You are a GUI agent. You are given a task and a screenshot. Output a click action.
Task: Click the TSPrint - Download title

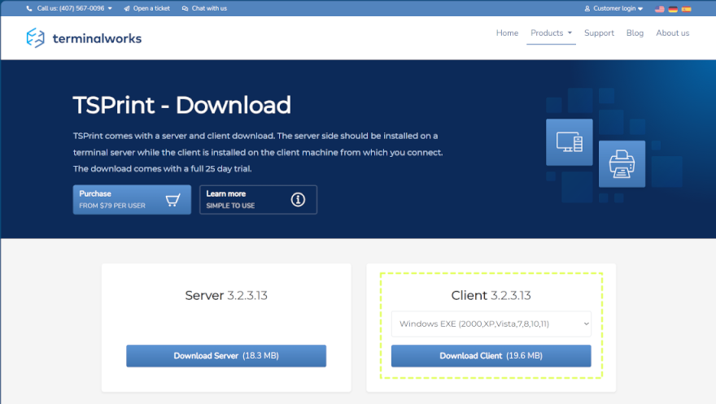[x=181, y=106]
